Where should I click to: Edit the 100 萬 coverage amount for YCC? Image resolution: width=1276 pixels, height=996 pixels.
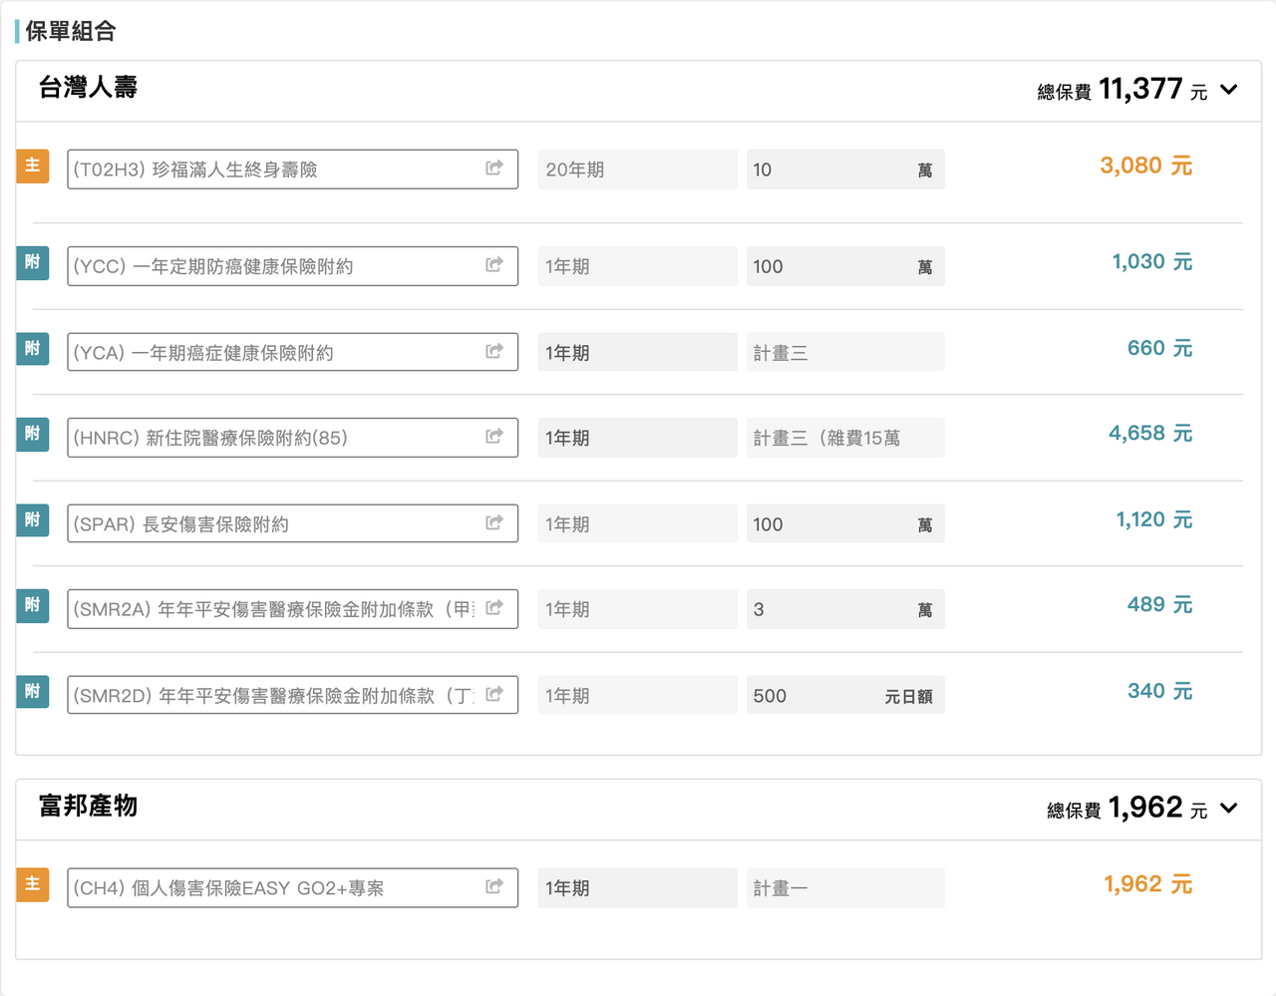845,266
